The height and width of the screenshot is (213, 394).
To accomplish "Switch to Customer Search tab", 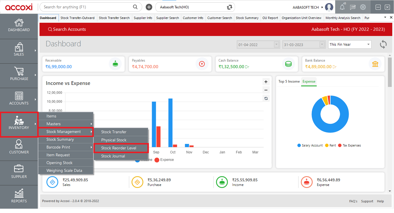I will pyautogui.click(x=220, y=18).
